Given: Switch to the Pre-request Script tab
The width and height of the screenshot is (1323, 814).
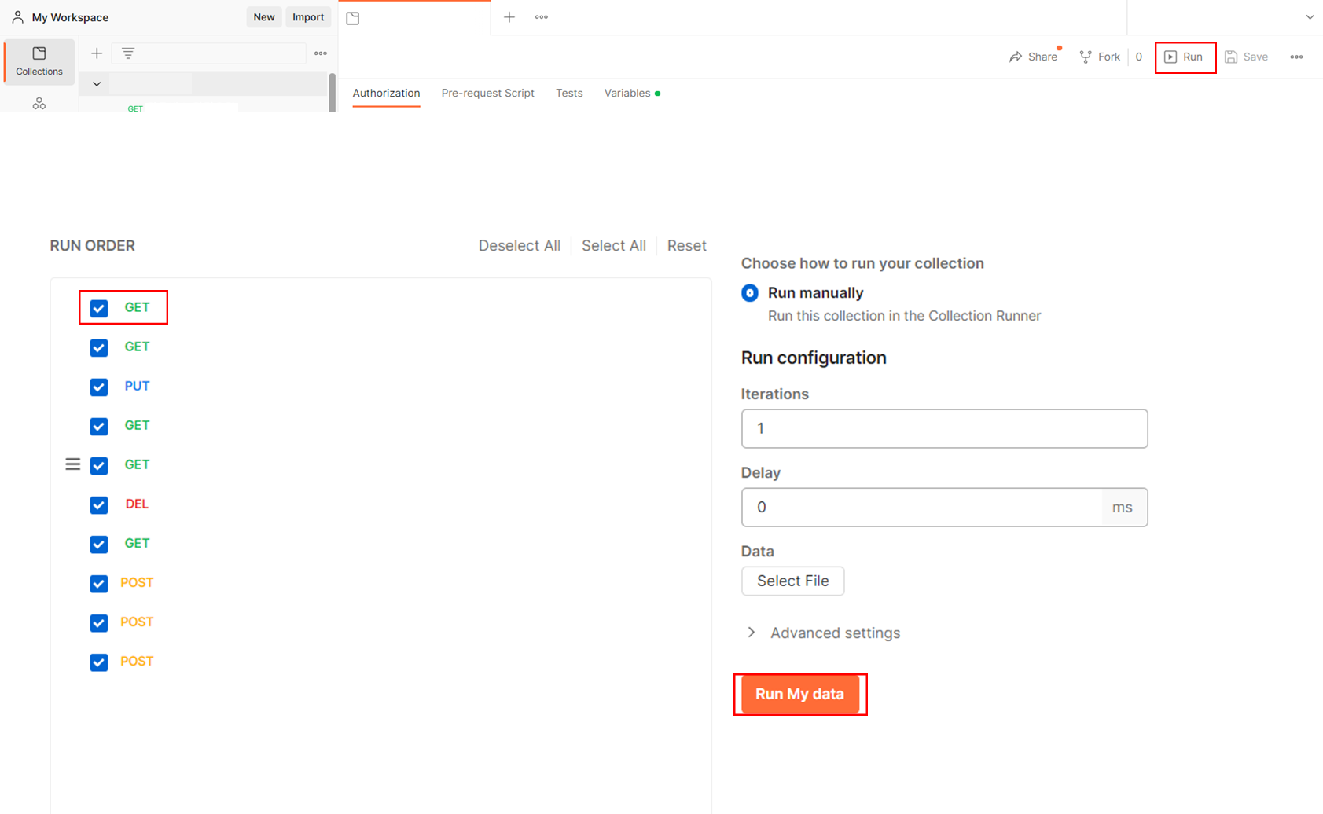Looking at the screenshot, I should [487, 93].
